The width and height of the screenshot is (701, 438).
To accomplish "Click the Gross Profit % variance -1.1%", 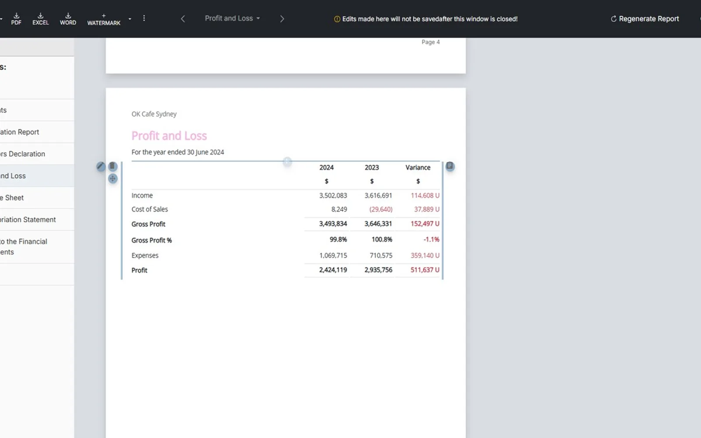I will click(x=431, y=240).
